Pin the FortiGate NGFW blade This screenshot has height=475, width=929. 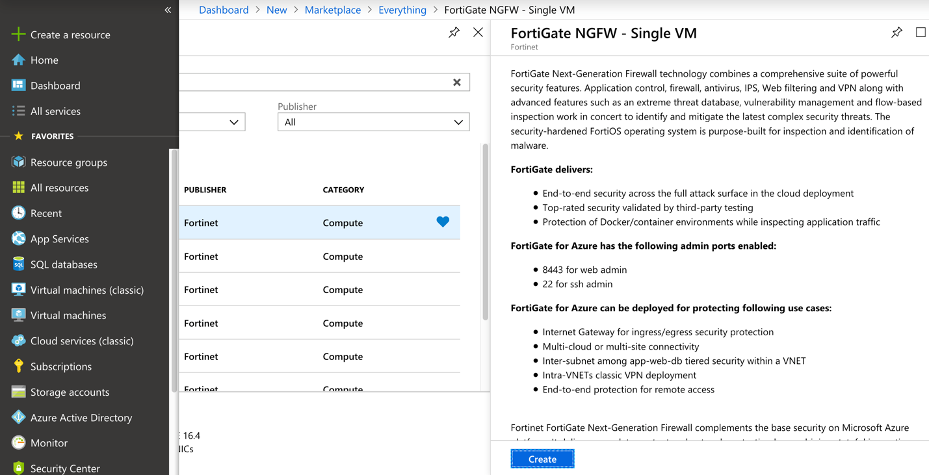[896, 32]
